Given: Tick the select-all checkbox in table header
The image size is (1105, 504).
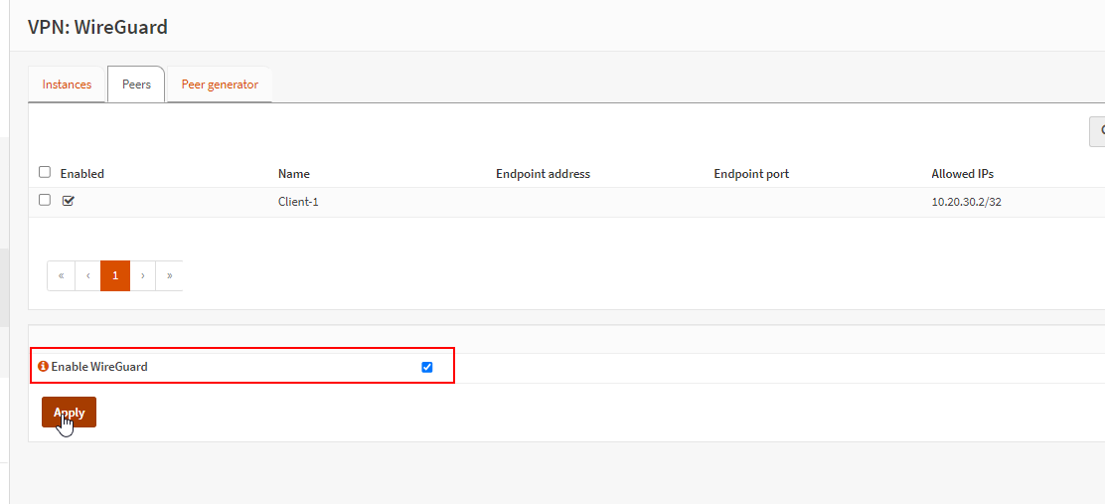Looking at the screenshot, I should click(45, 172).
